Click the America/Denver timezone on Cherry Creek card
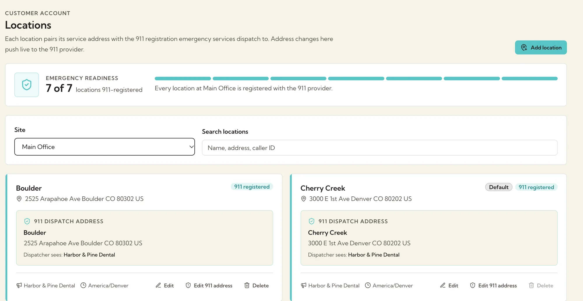The height and width of the screenshot is (301, 583). coord(393,286)
